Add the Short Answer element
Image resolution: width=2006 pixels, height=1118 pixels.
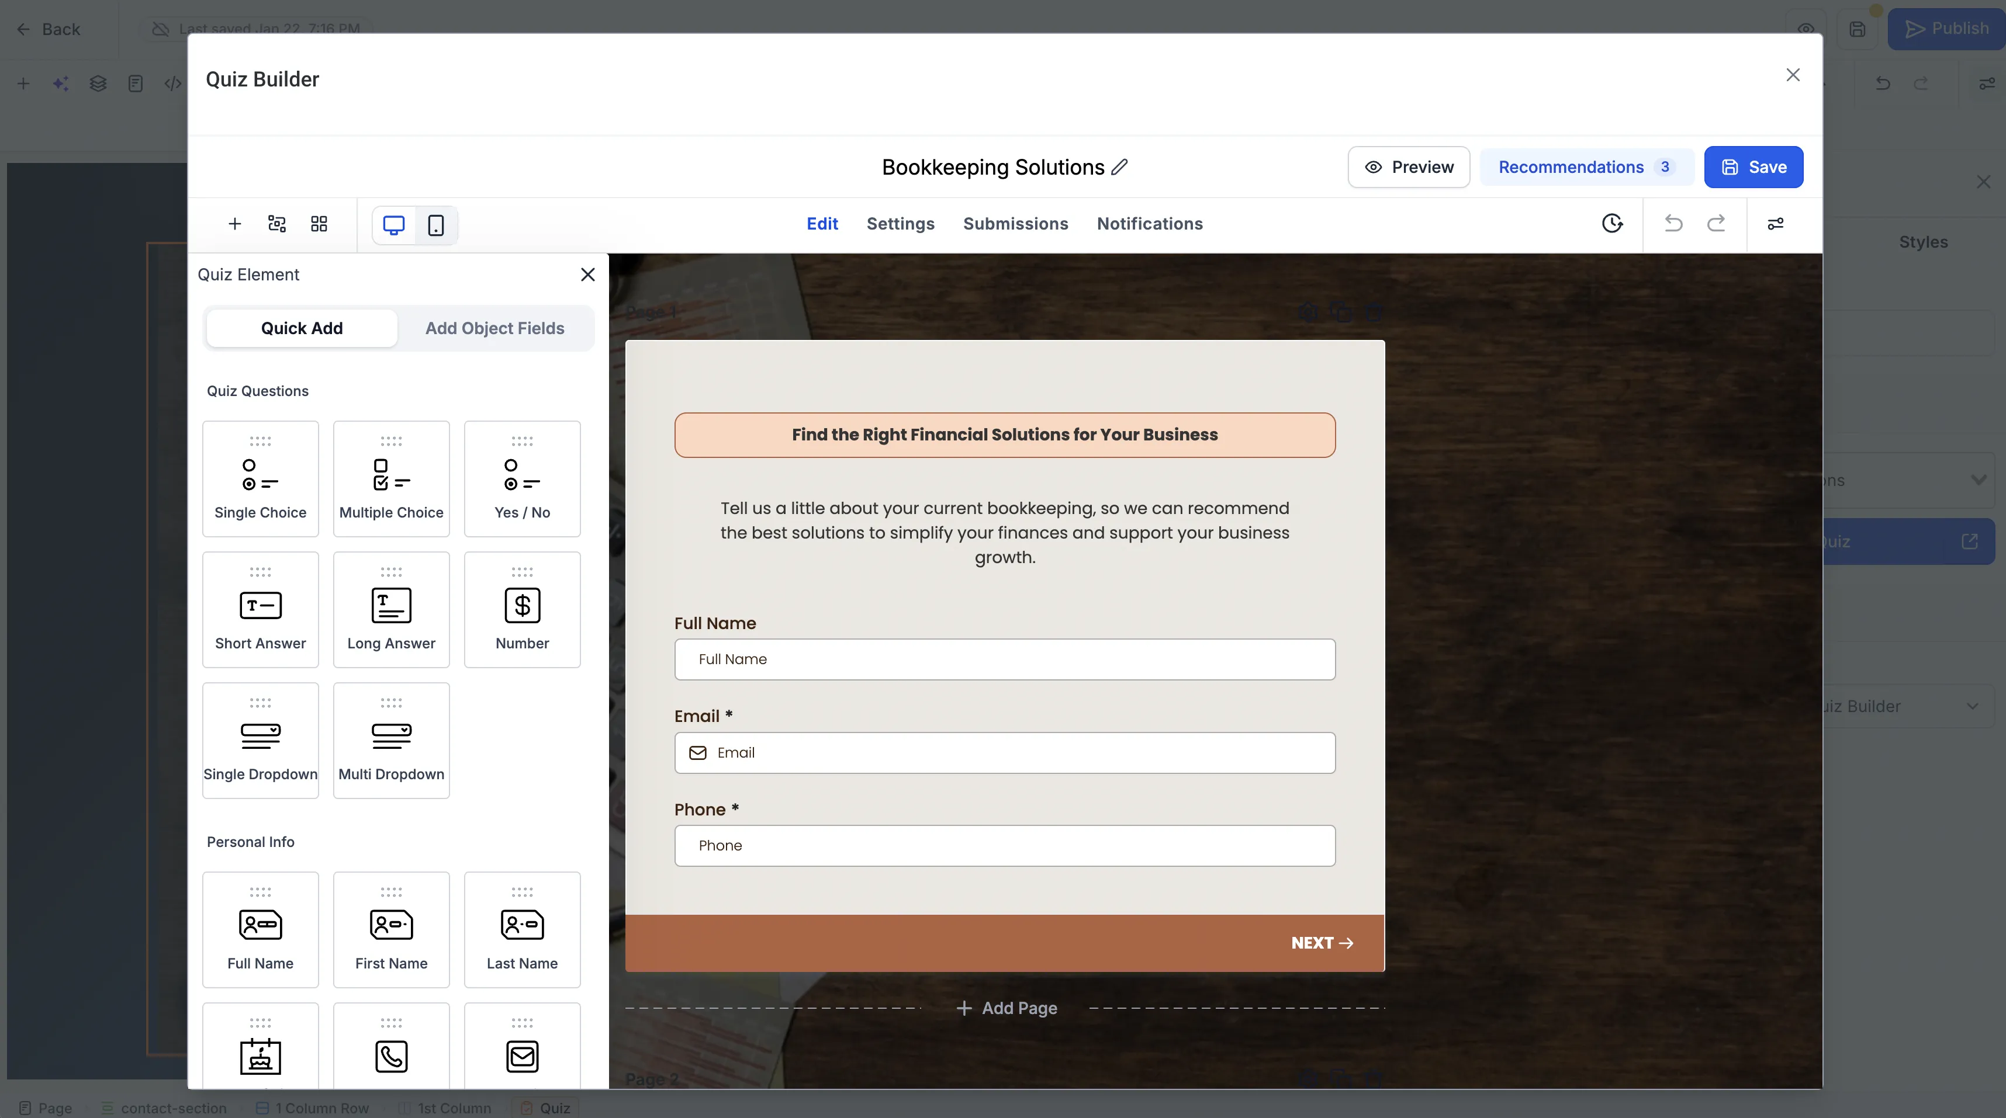(x=260, y=609)
